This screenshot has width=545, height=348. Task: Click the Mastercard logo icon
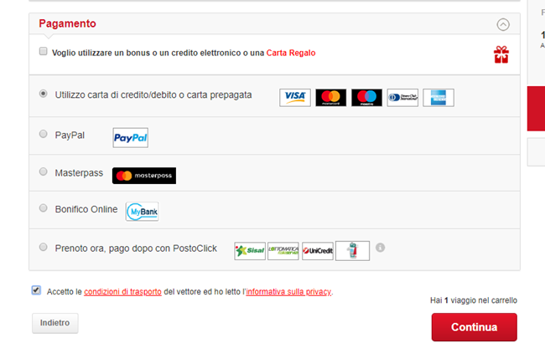[x=330, y=97]
